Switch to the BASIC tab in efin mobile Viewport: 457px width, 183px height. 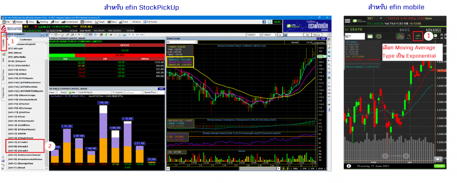(404, 30)
